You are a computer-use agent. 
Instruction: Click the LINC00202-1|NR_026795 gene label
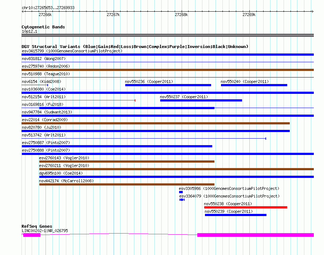pos(45,231)
